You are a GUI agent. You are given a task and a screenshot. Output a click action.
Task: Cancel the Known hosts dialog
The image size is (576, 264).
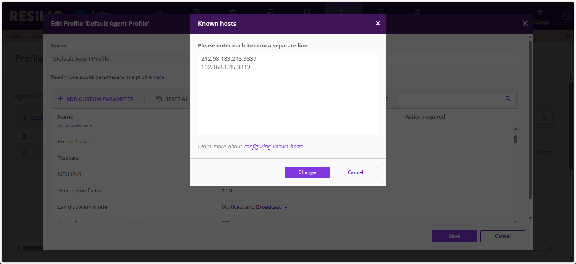355,172
